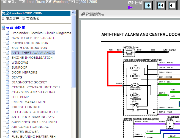
Task: Open FUEL BURNING HEATER FBH diagram
Action: click(x=34, y=137)
